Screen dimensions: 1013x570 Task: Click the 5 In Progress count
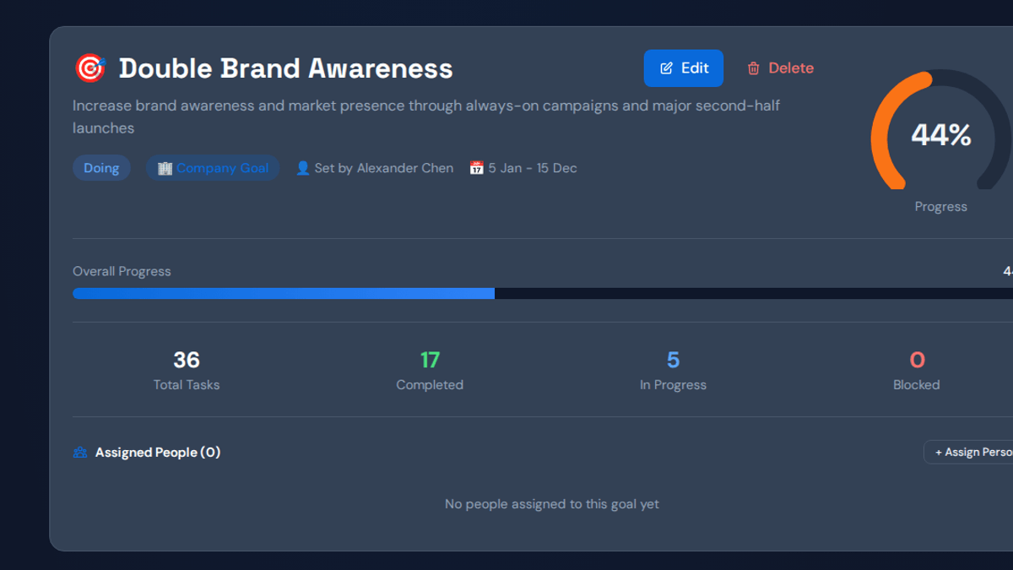673,360
